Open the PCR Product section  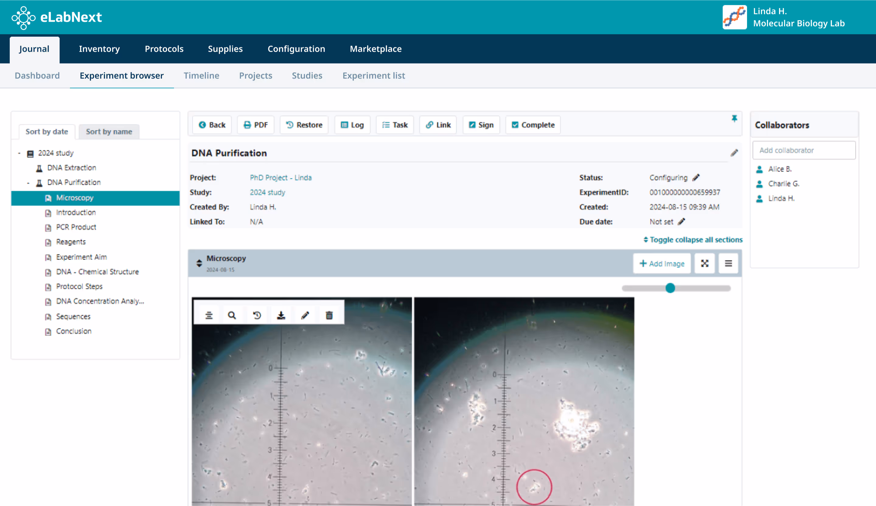[76, 227]
